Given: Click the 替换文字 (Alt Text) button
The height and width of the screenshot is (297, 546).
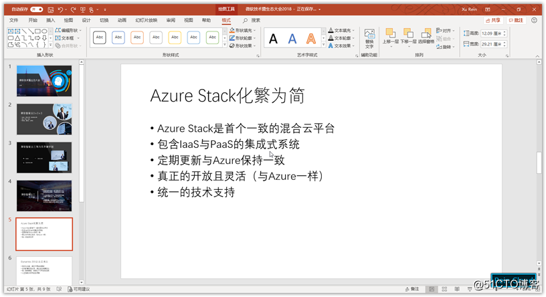Looking at the screenshot, I should coord(369,39).
